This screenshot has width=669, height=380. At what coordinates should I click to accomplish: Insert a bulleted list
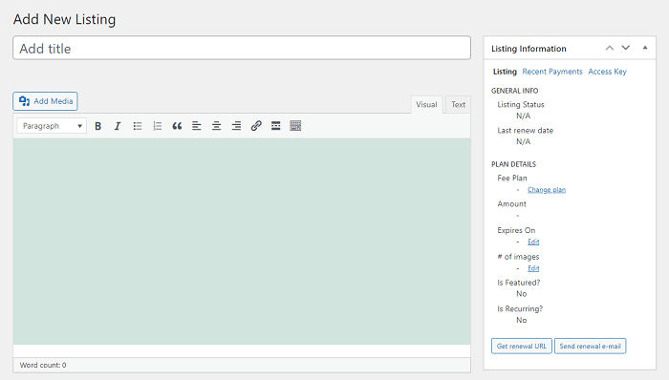[x=138, y=126]
